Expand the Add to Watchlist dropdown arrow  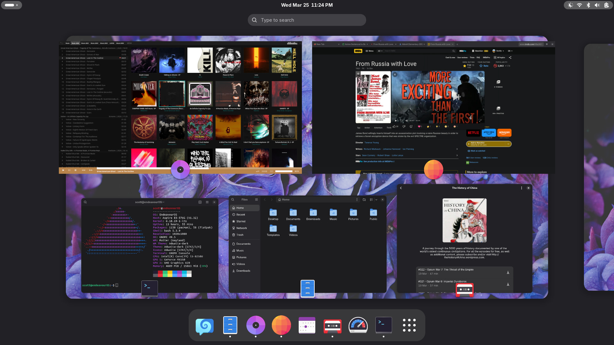pyautogui.click(x=508, y=144)
